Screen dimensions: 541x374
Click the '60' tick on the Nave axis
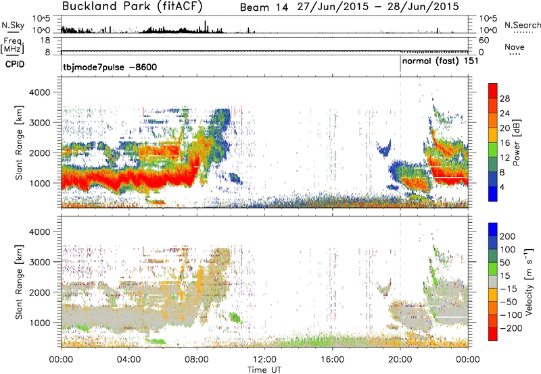[x=484, y=41]
